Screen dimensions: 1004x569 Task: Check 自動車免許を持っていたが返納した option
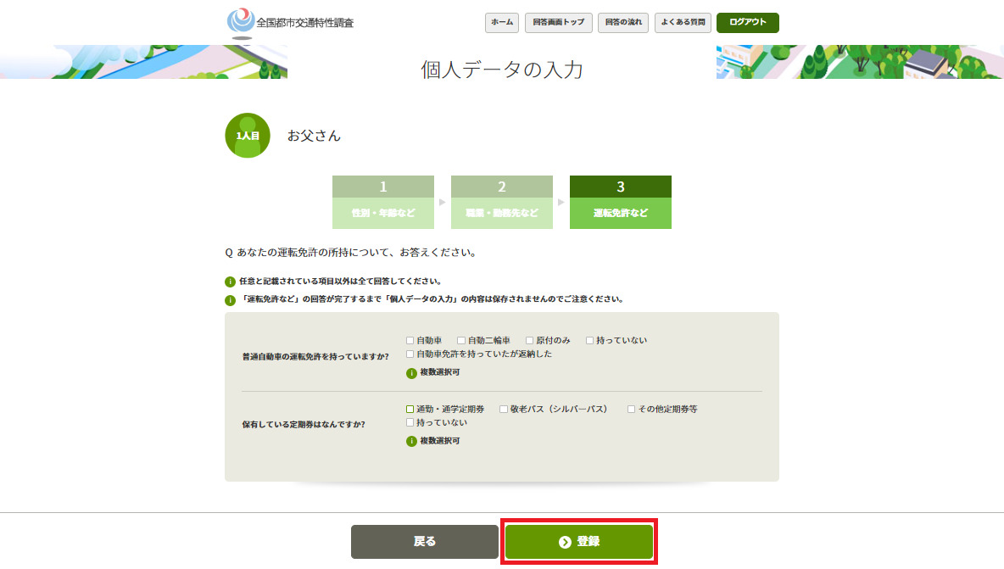tap(410, 354)
